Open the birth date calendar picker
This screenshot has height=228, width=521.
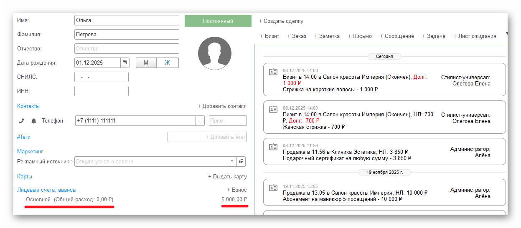[x=125, y=63]
